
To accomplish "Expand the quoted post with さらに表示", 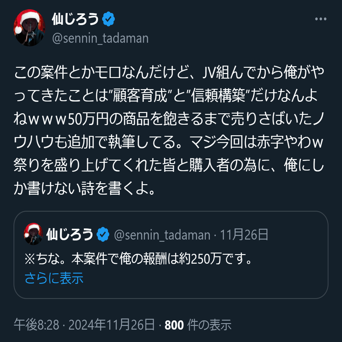I will click(54, 278).
